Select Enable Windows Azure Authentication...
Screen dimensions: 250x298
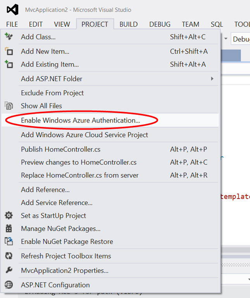110,120
